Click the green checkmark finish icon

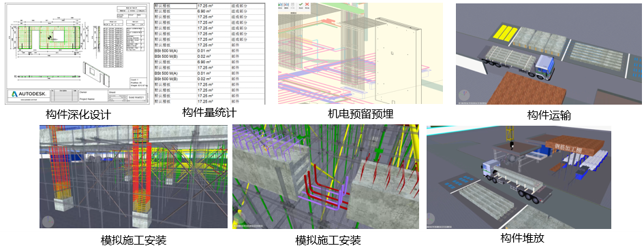point(301,5)
